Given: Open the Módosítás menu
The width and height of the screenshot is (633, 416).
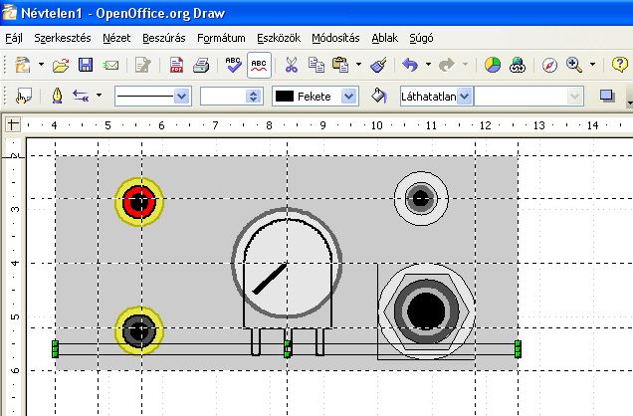Looking at the screenshot, I should tap(335, 38).
